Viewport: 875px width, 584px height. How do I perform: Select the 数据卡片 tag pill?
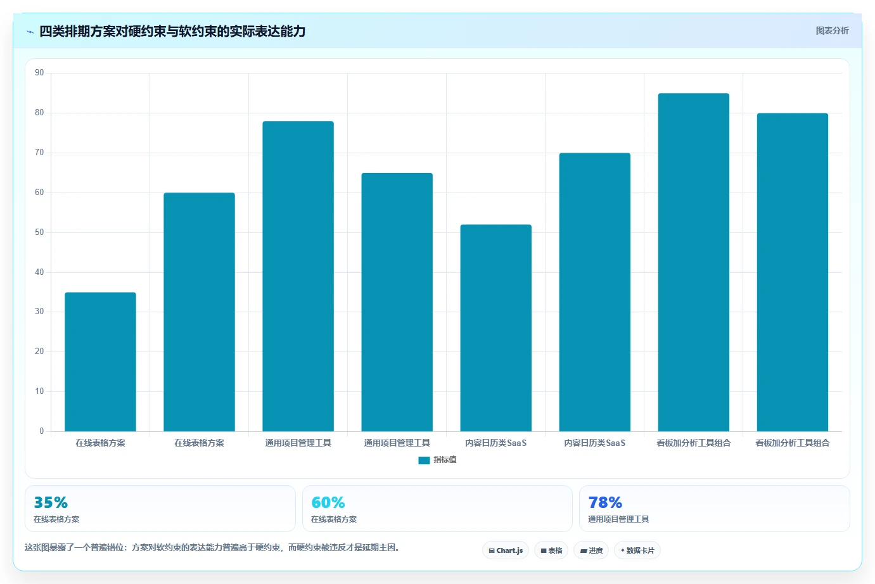[x=637, y=550]
